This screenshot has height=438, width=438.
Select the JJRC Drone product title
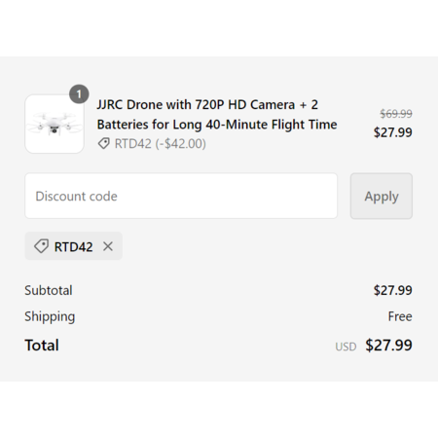tap(217, 115)
